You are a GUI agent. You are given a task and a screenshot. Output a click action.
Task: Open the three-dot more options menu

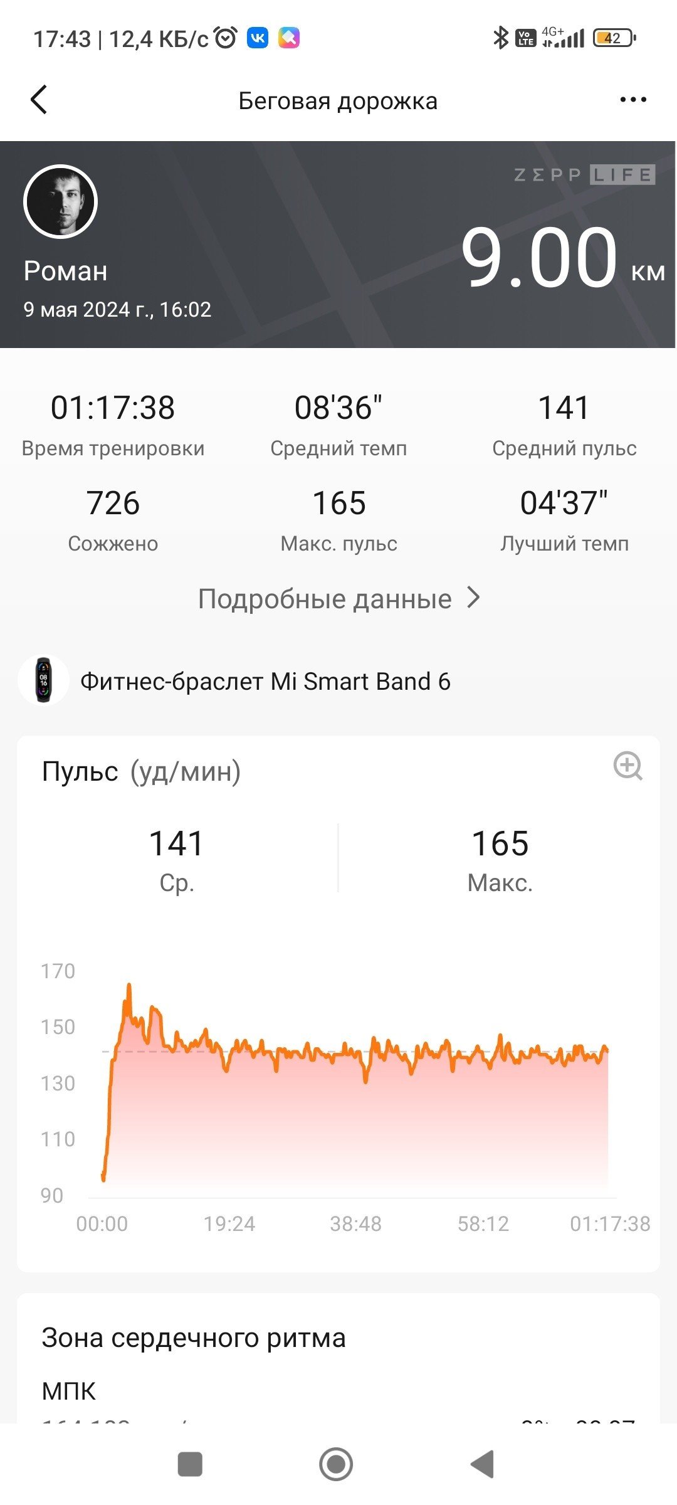[632, 100]
